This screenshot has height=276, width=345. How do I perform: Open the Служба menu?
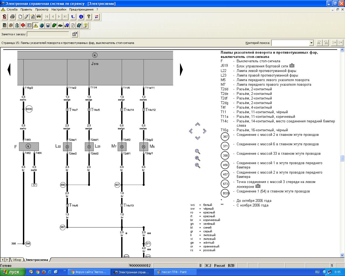12,9
